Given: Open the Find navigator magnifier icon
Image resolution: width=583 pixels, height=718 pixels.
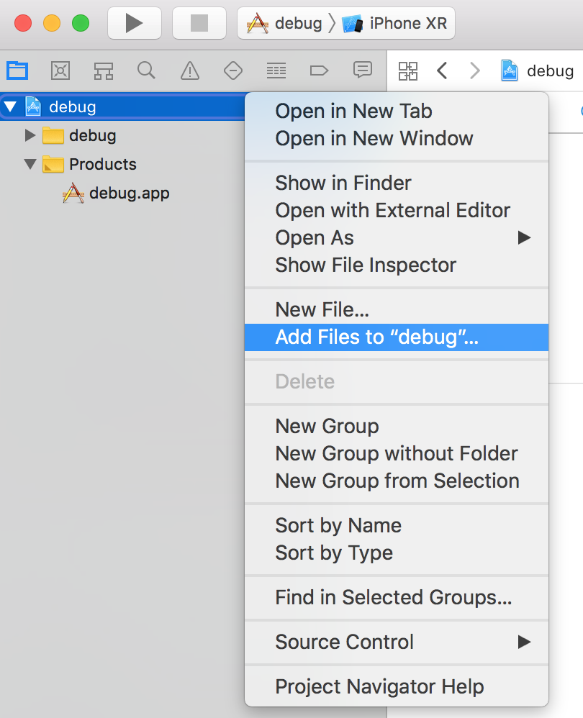Looking at the screenshot, I should (x=146, y=71).
